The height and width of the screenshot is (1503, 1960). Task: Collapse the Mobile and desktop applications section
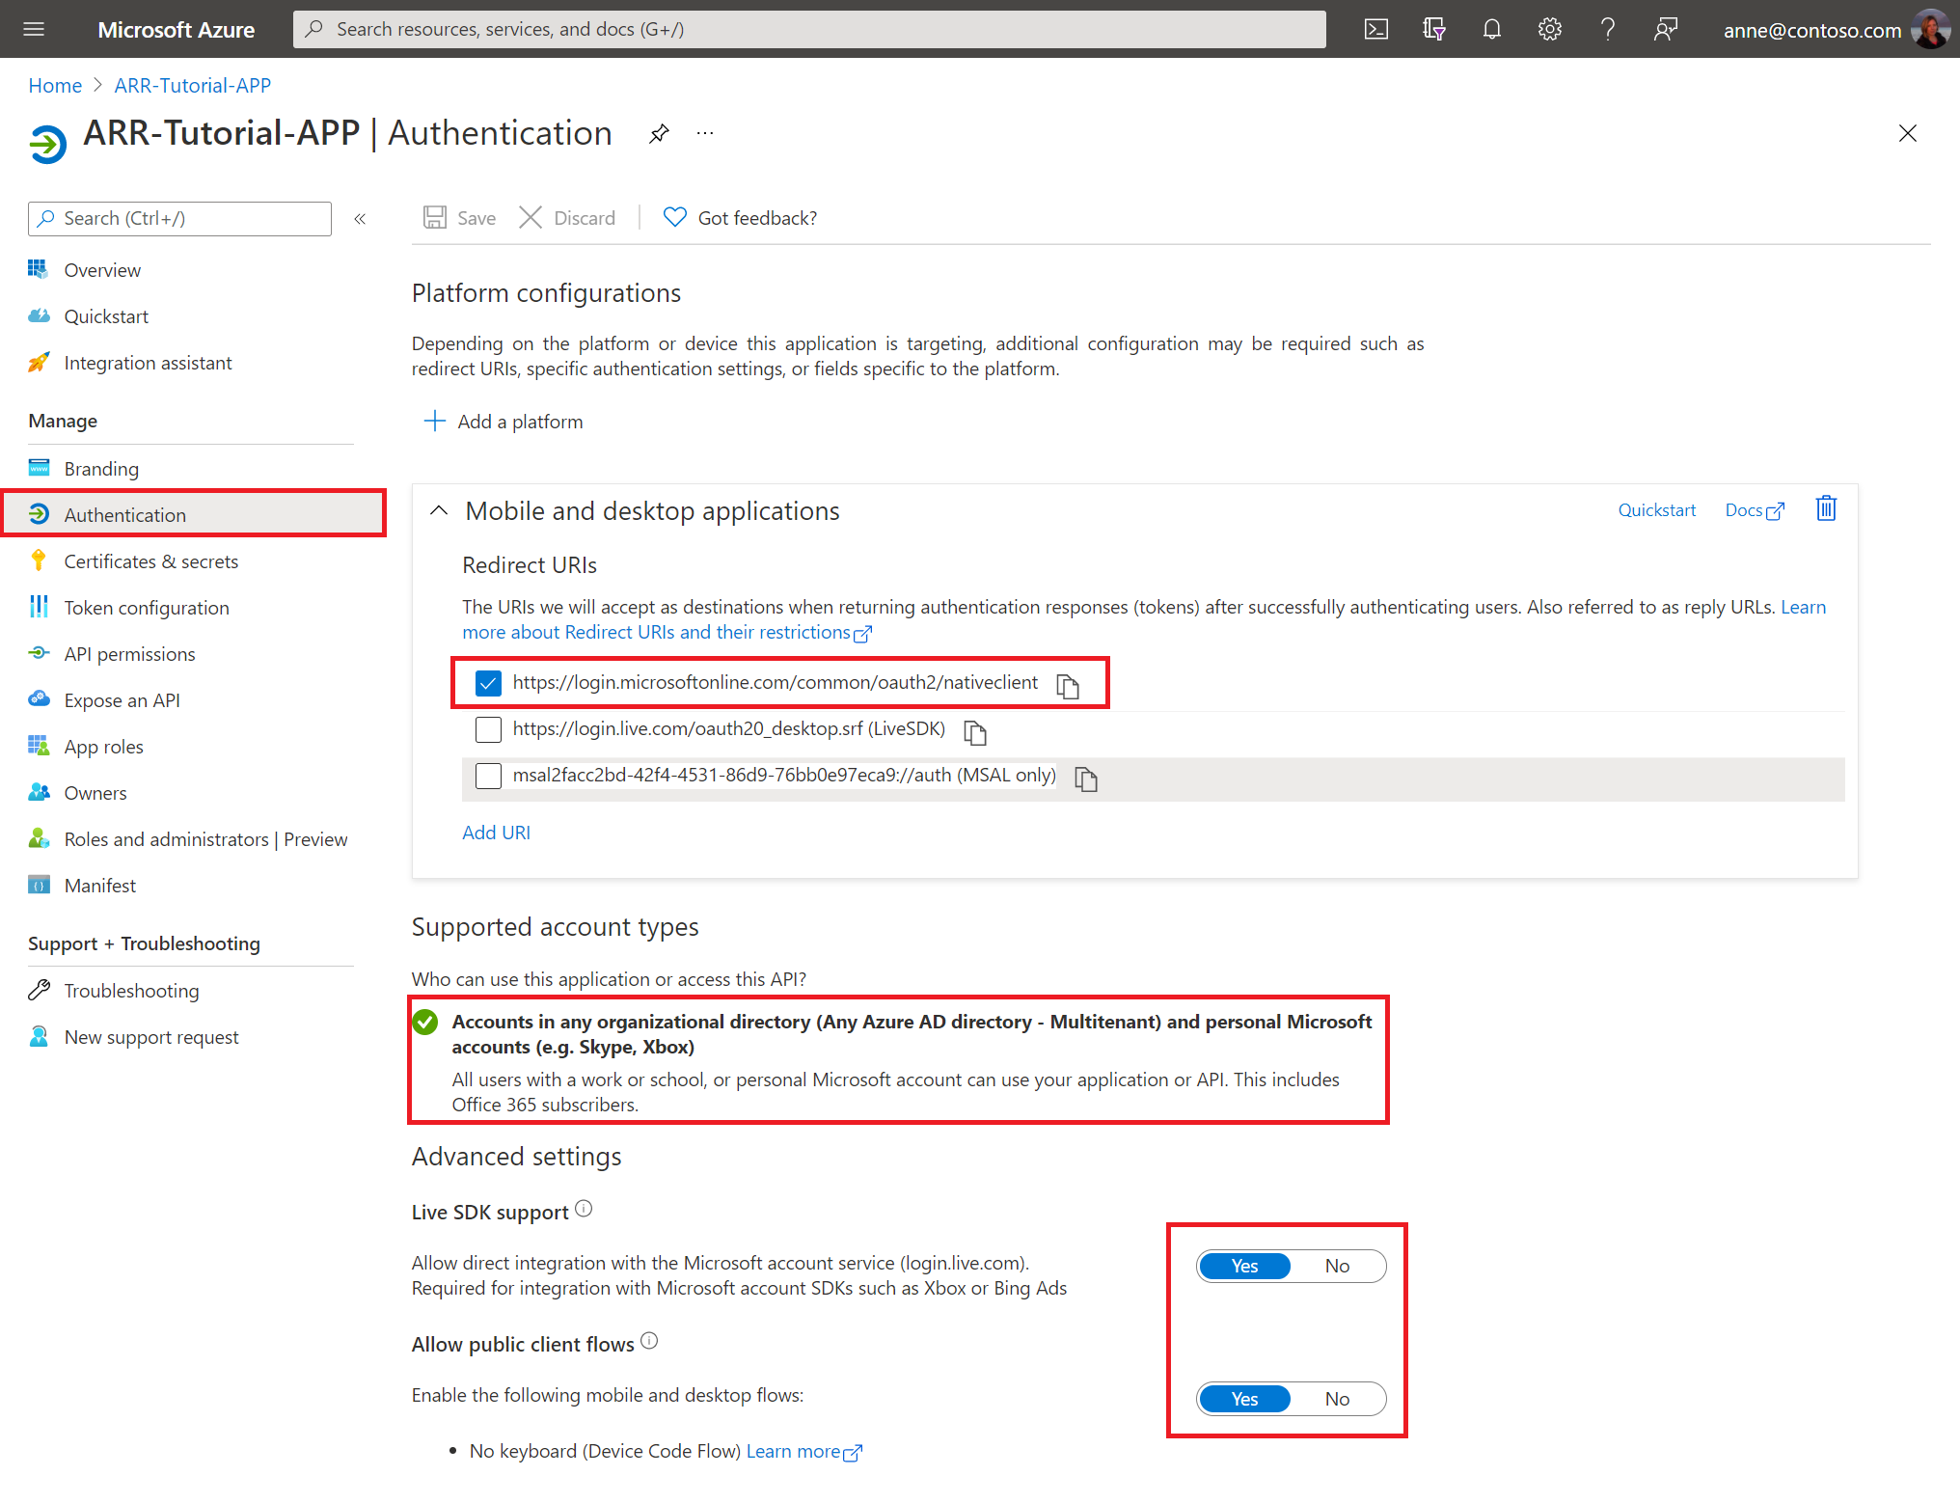pyautogui.click(x=439, y=510)
